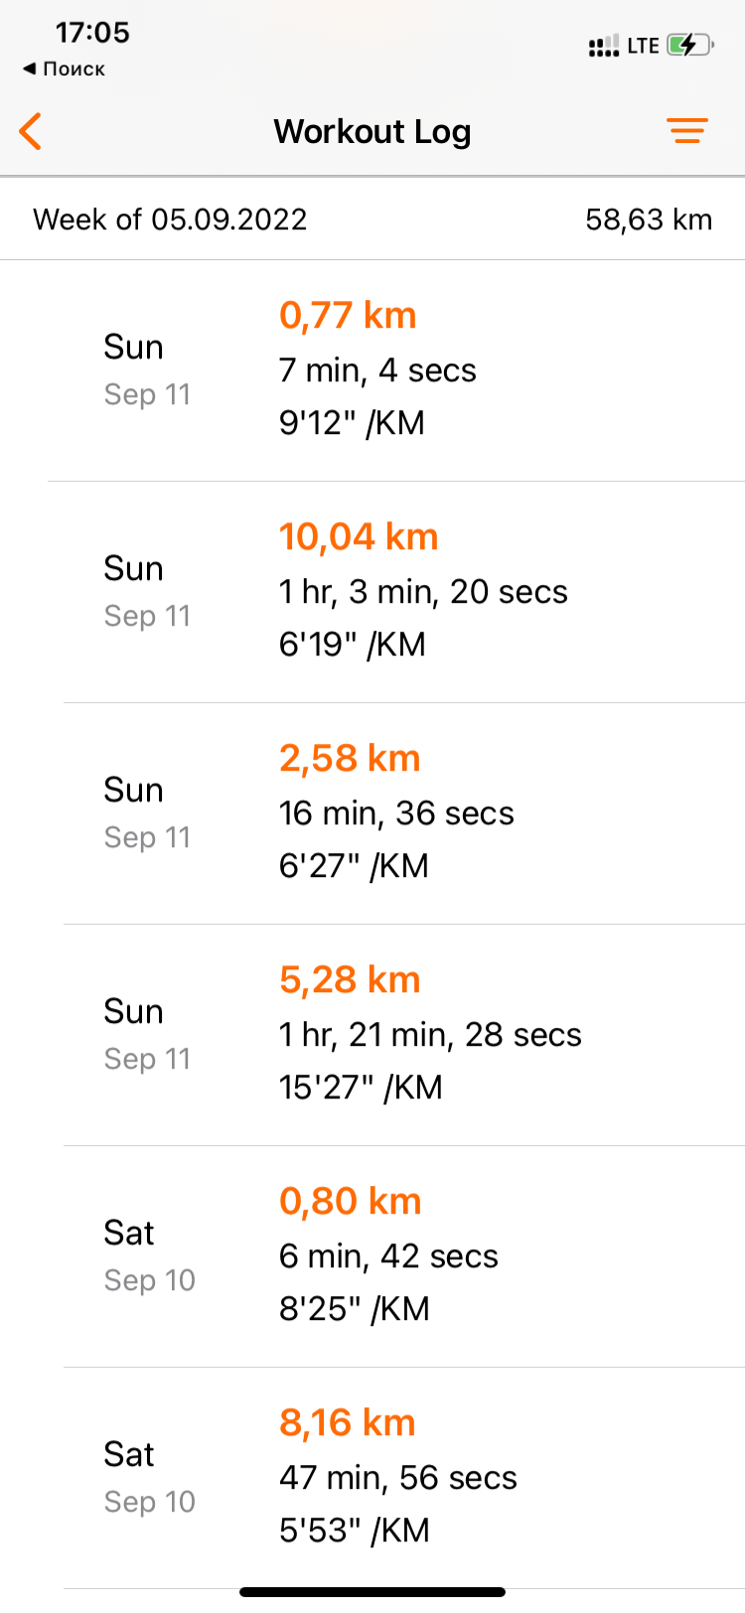Tap the orange back arrow

tap(32, 131)
